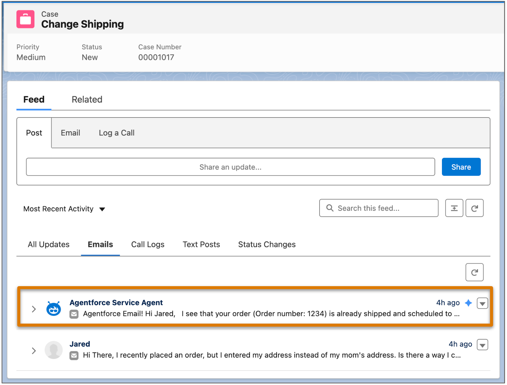Click the 4h ago timestamp on Jared's email

461,344
